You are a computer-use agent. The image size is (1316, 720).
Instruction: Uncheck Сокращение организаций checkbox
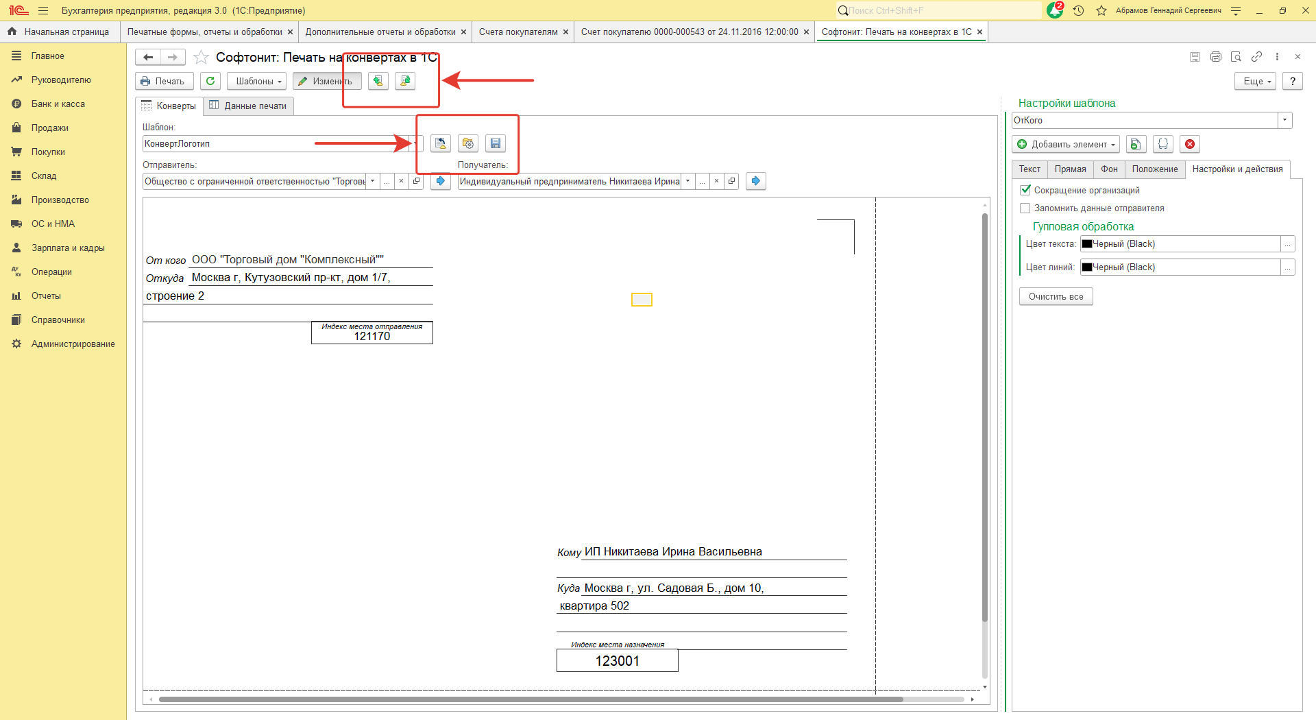point(1025,190)
